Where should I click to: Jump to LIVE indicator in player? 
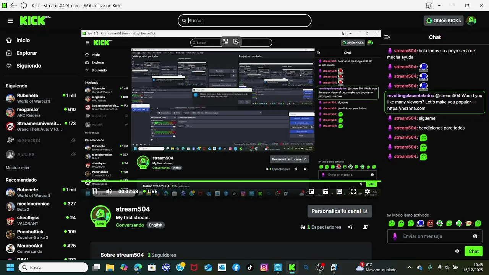150,191
